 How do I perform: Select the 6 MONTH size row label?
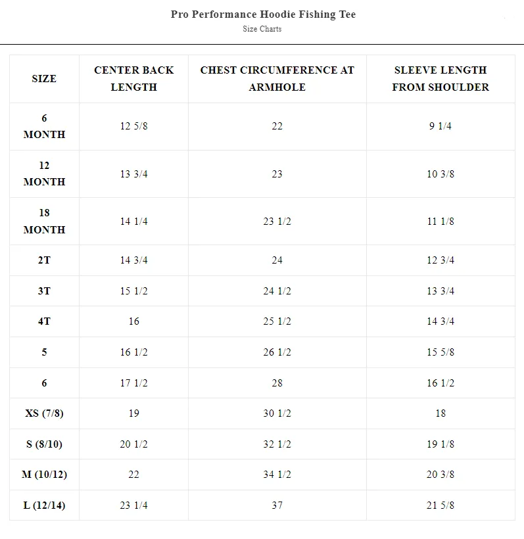(x=44, y=126)
